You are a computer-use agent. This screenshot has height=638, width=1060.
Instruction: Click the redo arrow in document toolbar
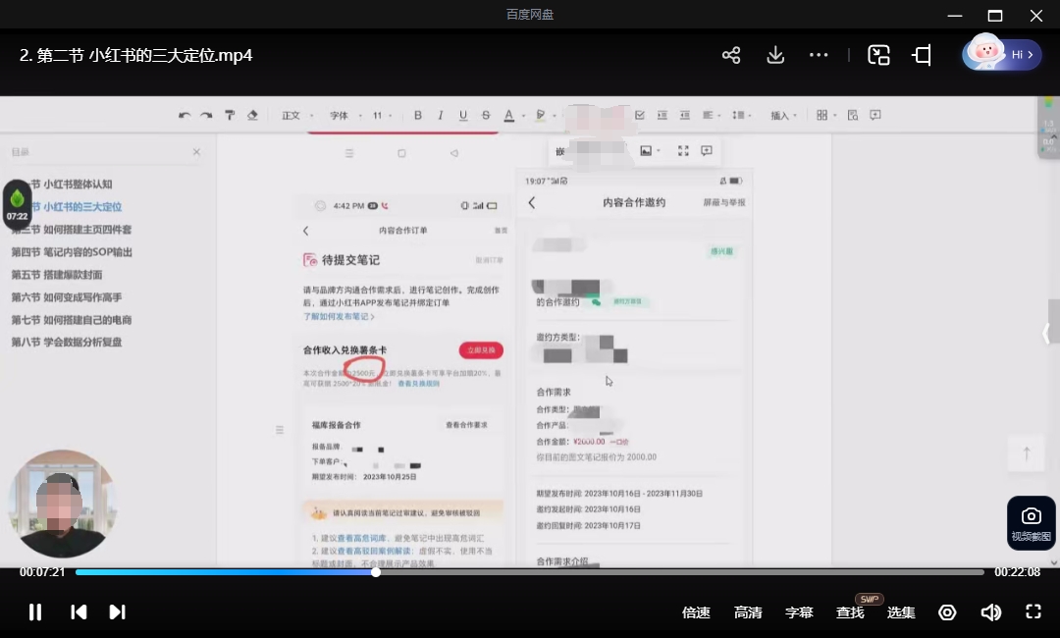[x=206, y=116]
